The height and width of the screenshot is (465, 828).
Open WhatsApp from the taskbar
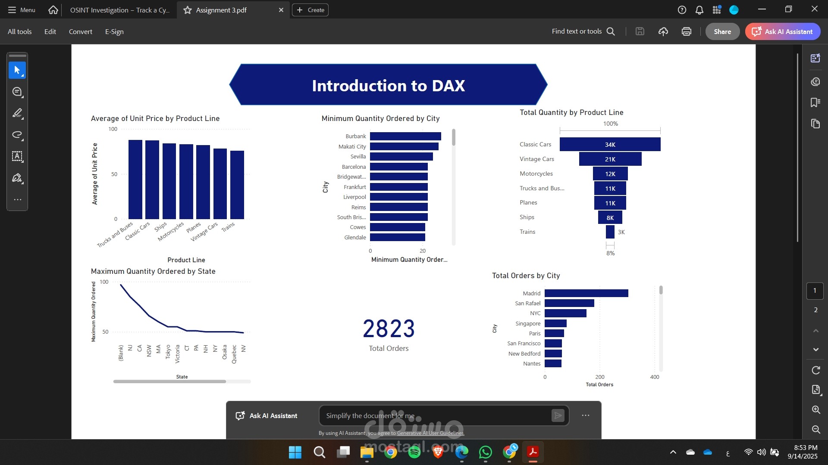tap(485, 452)
